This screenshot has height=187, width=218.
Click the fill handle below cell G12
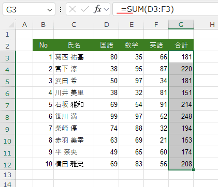193,169
